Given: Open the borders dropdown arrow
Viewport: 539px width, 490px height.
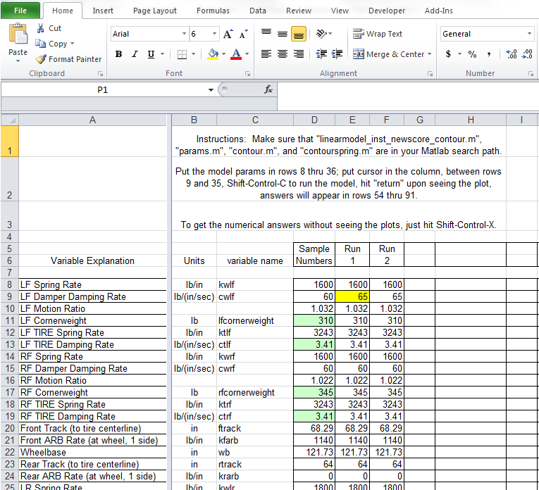Looking at the screenshot, I should click(193, 54).
